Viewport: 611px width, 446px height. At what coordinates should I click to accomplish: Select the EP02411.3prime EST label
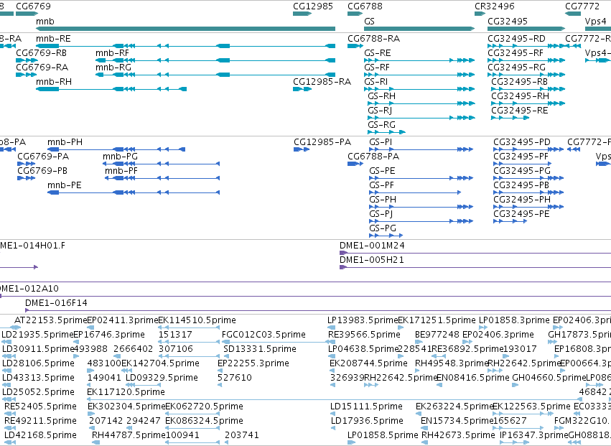point(123,320)
